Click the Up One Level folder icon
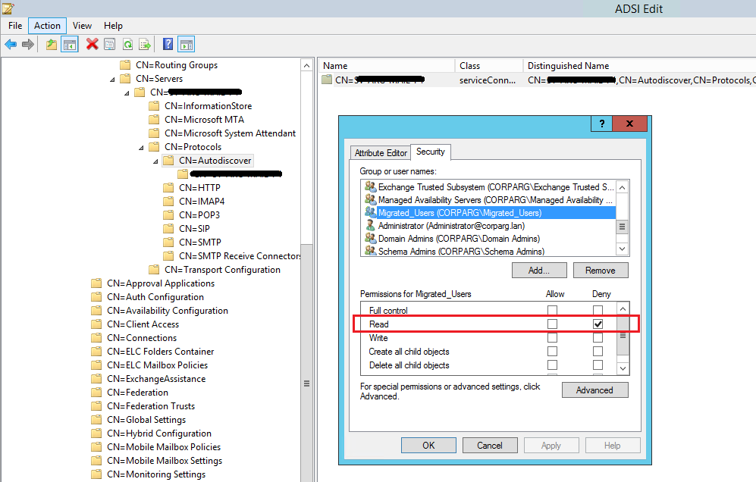This screenshot has width=756, height=482. (52, 45)
